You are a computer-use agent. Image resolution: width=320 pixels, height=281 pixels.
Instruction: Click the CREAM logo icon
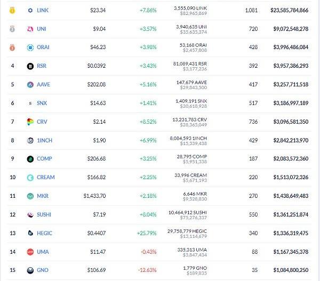pyautogui.click(x=30, y=177)
